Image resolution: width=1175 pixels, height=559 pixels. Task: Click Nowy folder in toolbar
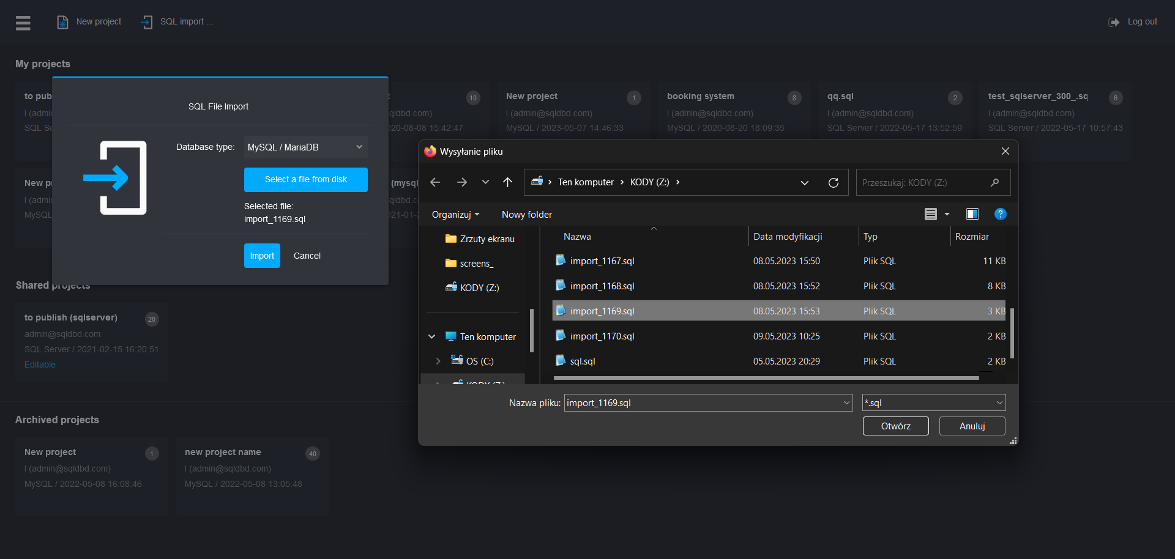click(x=526, y=215)
